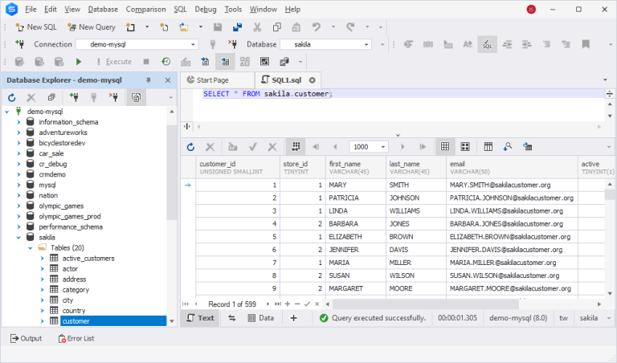This screenshot has height=363, width=617.
Task: Refresh the Database Explorer tree
Action: 12,97
